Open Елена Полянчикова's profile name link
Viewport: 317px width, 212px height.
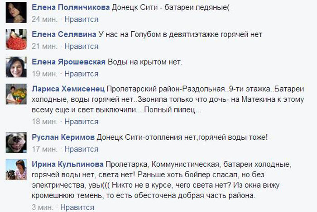point(71,9)
